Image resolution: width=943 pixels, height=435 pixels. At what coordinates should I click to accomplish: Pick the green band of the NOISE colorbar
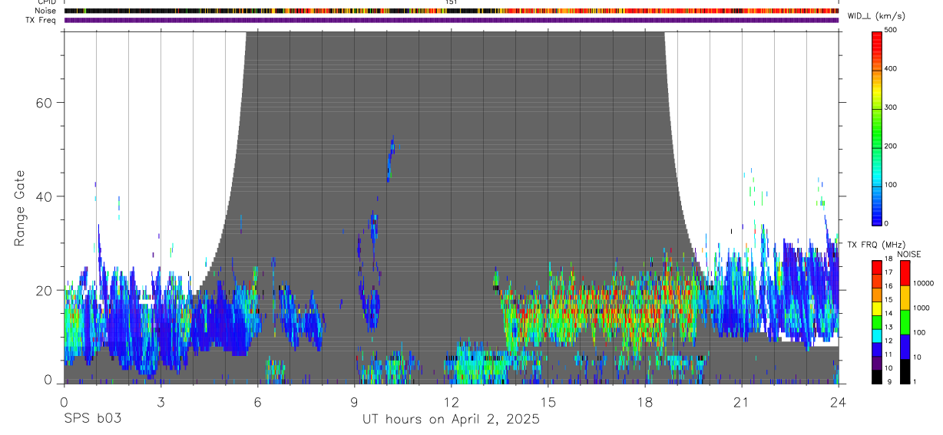[x=904, y=322]
